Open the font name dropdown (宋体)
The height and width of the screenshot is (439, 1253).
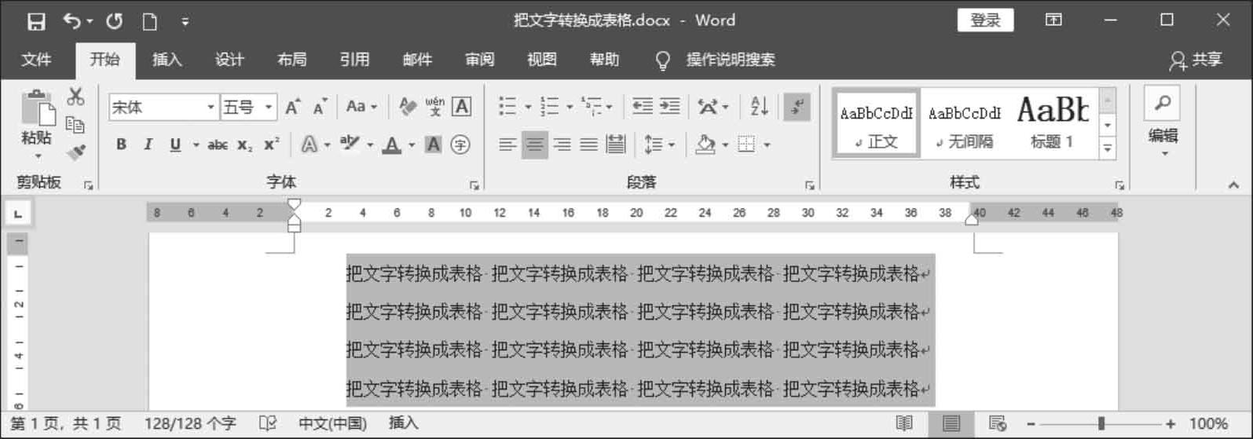(x=211, y=107)
